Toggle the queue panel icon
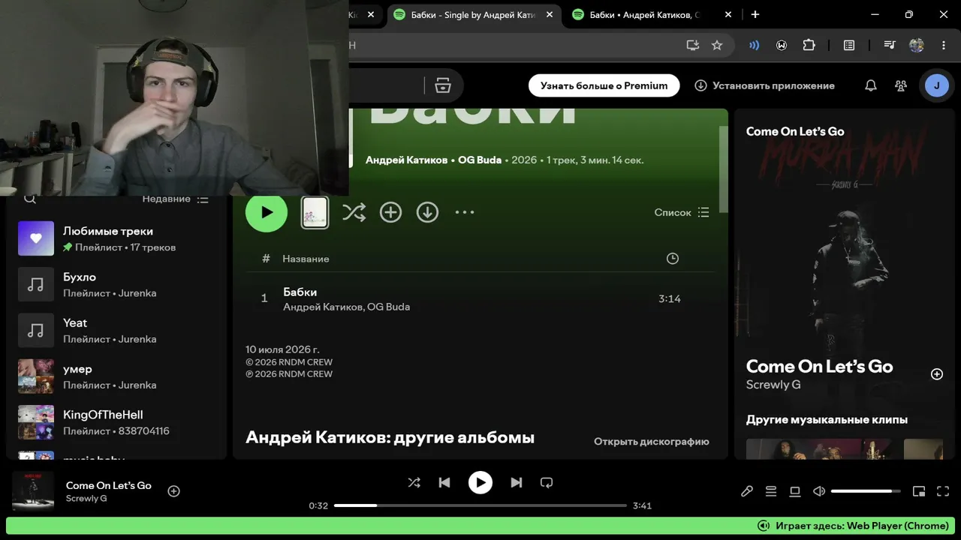Viewport: 961px width, 540px height. [x=771, y=491]
